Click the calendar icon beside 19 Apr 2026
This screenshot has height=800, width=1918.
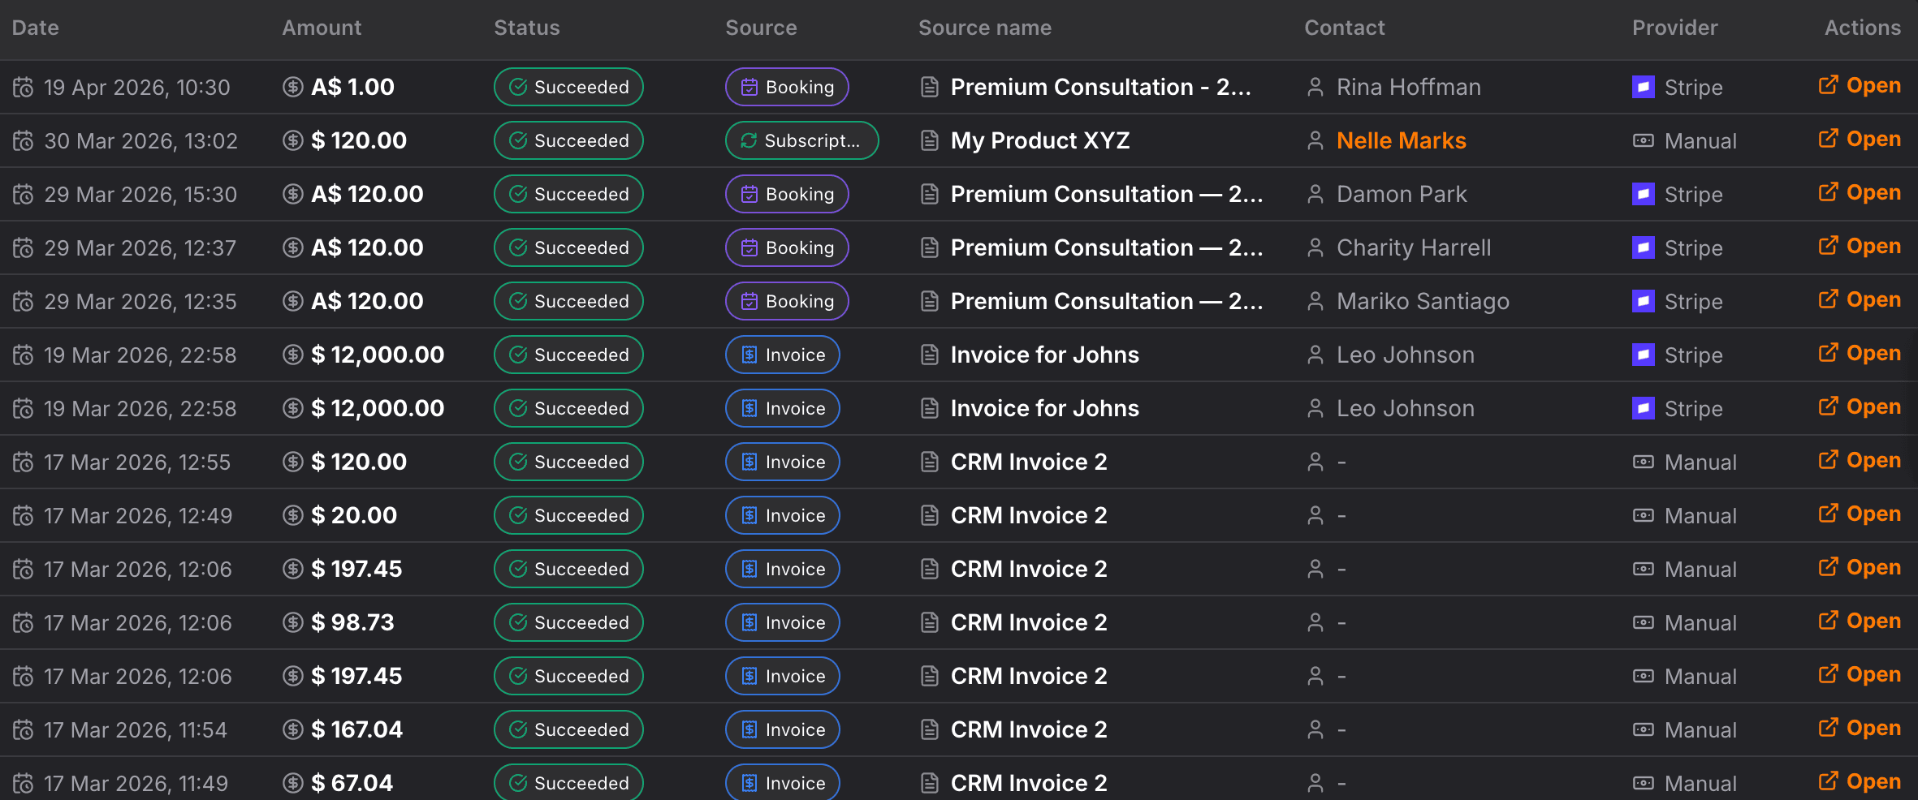coord(23,87)
